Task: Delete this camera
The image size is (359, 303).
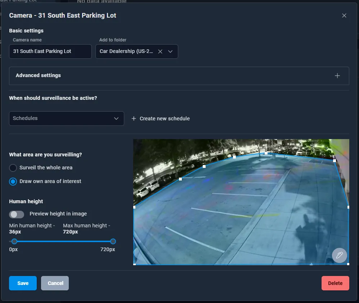Action: pyautogui.click(x=335, y=283)
